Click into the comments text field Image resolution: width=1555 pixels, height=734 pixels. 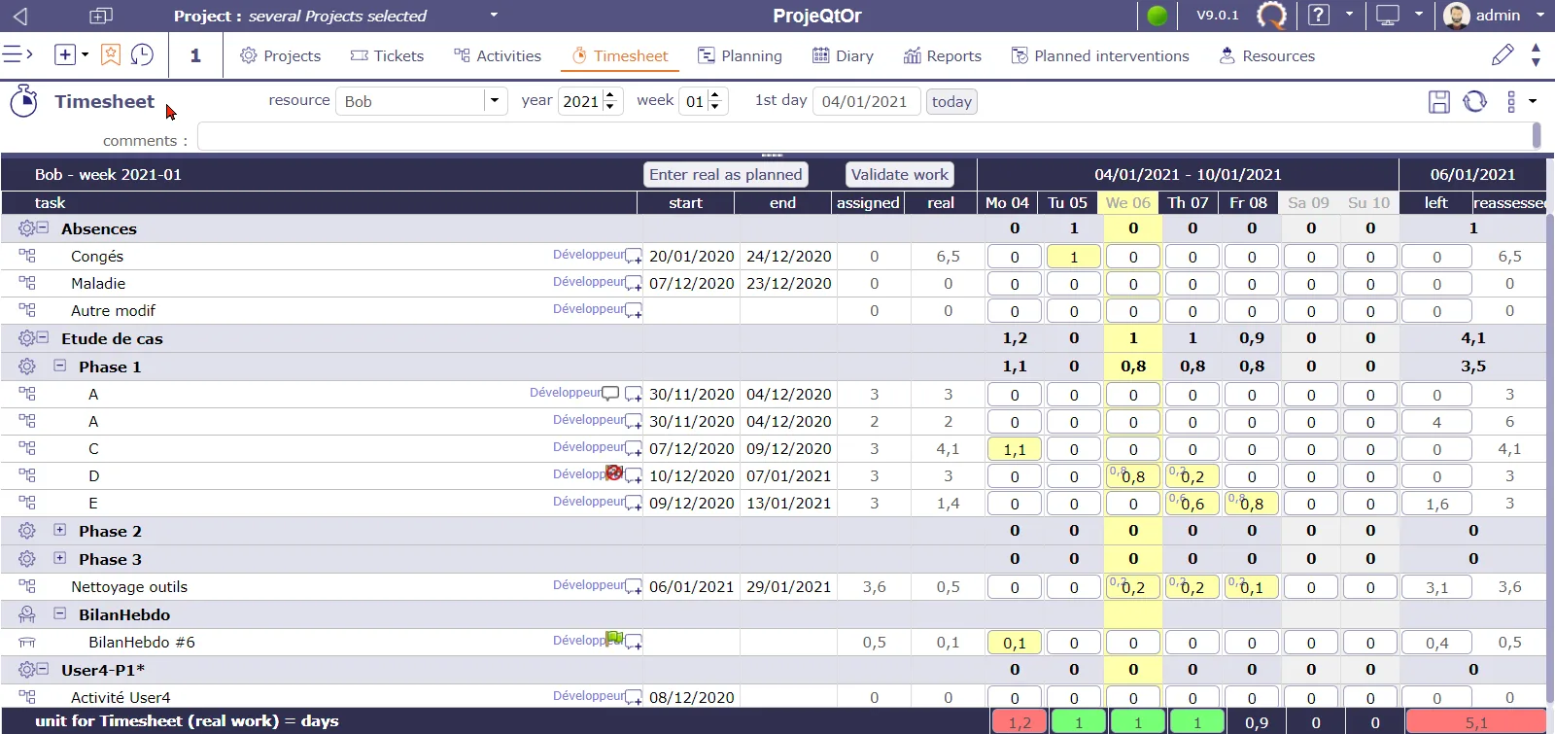[865, 137]
